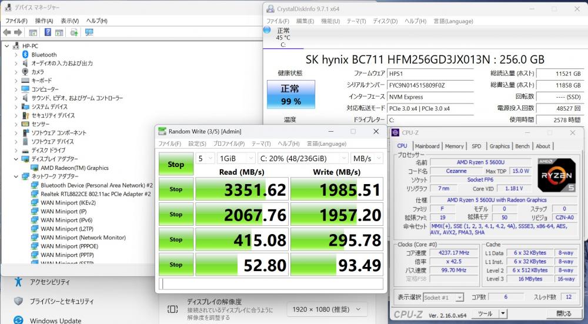The width and height of the screenshot is (588, 324).
Task: Click the 閉じる button in CPU-Z
Action: [x=563, y=313]
